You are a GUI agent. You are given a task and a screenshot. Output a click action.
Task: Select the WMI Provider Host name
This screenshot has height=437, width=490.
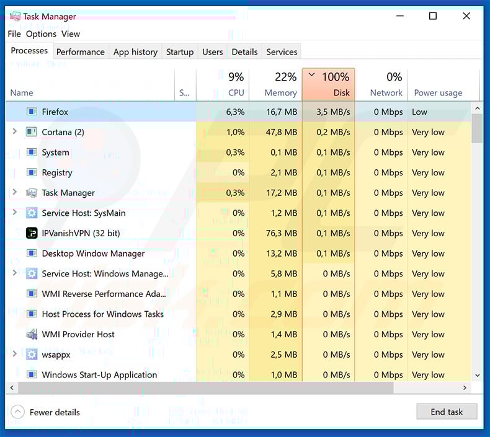tap(78, 334)
